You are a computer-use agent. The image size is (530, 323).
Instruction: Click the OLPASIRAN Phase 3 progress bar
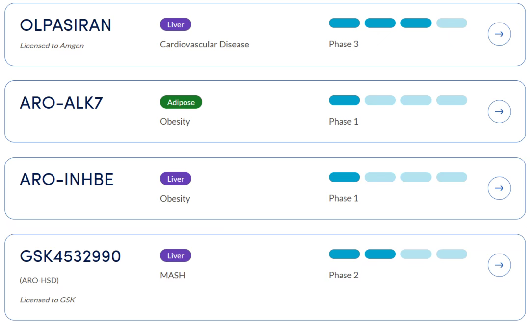[397, 23]
